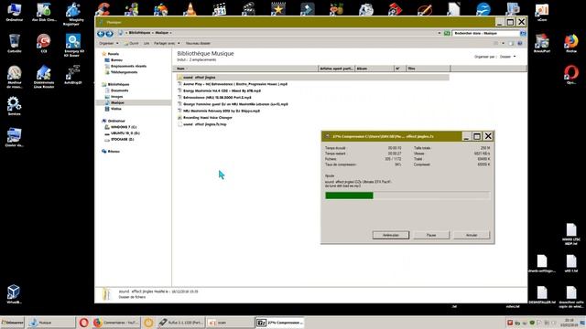Click the Musique taskbar button
This screenshot has height=329, width=586.
coord(51,323)
